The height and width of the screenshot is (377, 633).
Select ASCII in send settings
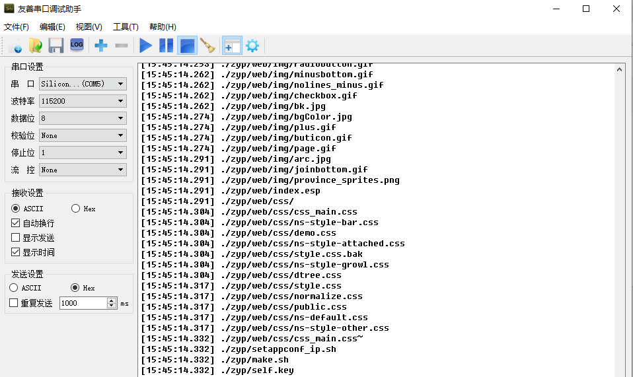click(x=25, y=288)
